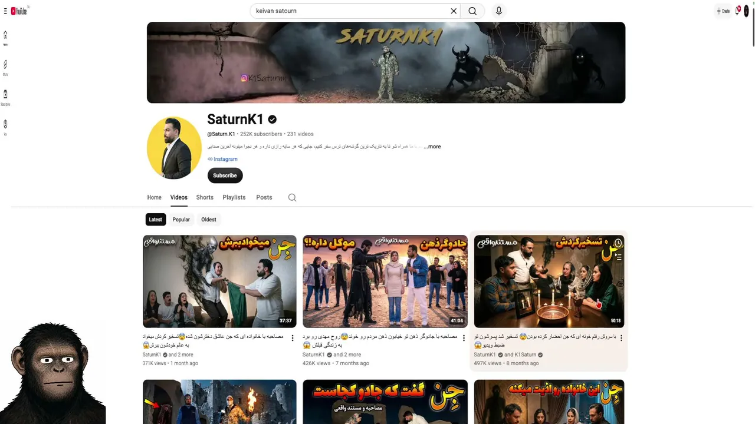Click "and 2 more" under the 37:37 video

click(180, 355)
